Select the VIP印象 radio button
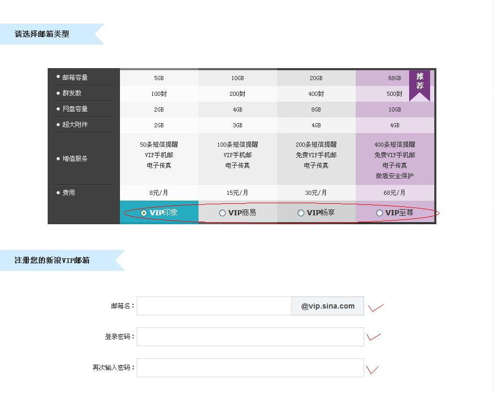 (x=144, y=213)
